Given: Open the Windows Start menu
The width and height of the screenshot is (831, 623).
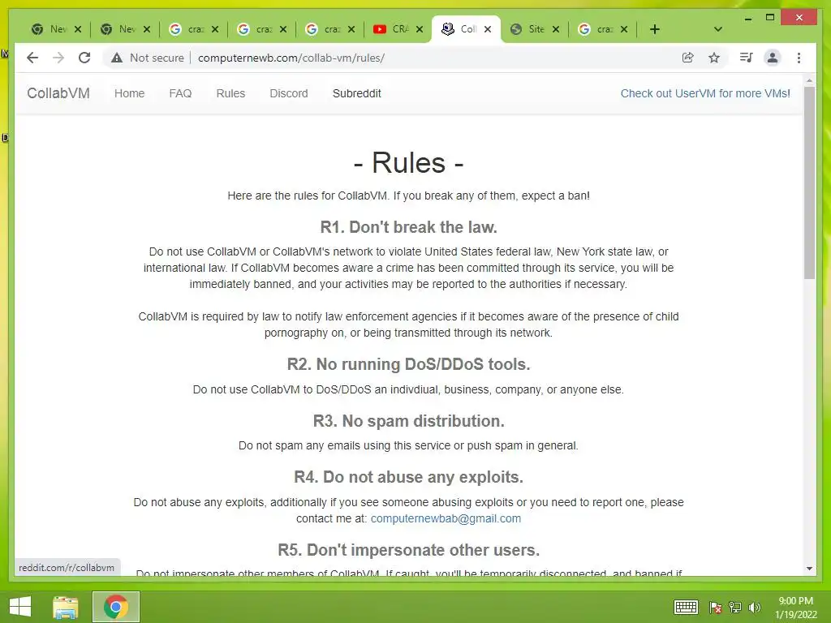Looking at the screenshot, I should pyautogui.click(x=20, y=607).
